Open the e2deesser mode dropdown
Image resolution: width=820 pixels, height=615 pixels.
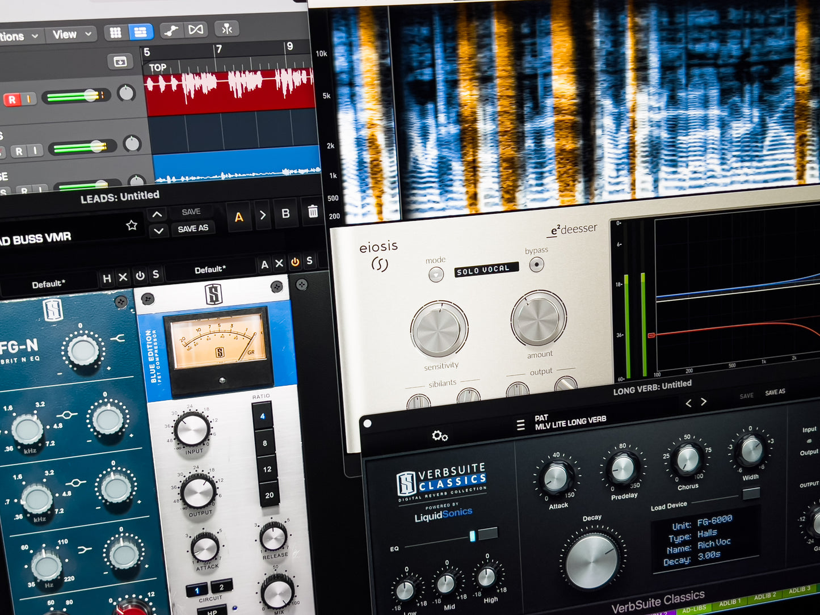point(436,275)
